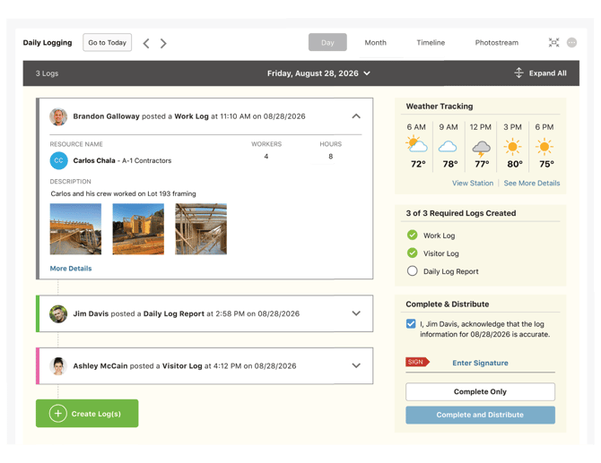The height and width of the screenshot is (463, 601).
Task: Expand Jim Davis's Daily Log Report
Action: 356,313
